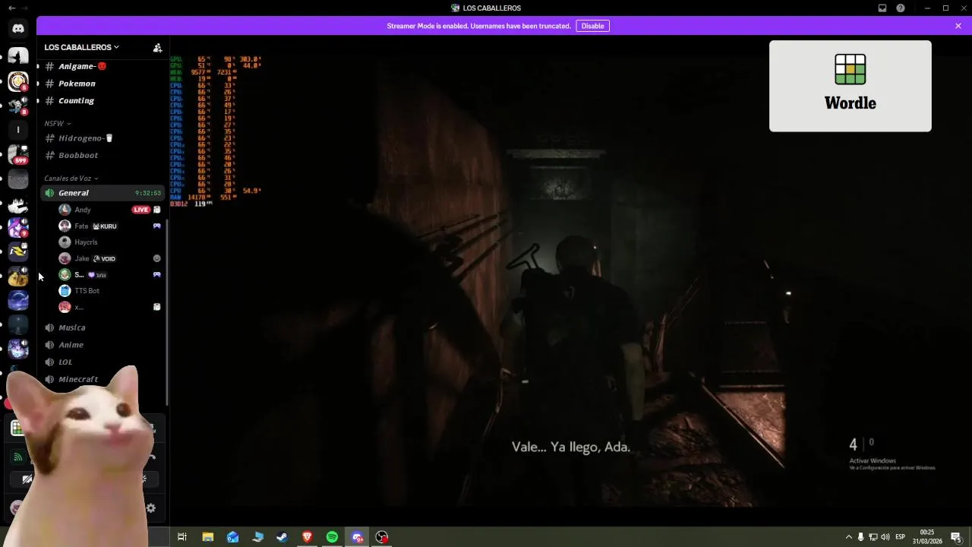Open server icon with badge 9
This screenshot has height=547, width=972.
(x=18, y=227)
